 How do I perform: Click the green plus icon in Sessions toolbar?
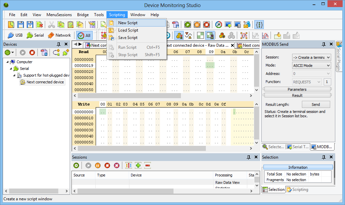pos(138,165)
